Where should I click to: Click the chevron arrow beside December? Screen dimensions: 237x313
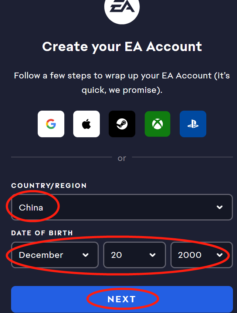coord(85,255)
